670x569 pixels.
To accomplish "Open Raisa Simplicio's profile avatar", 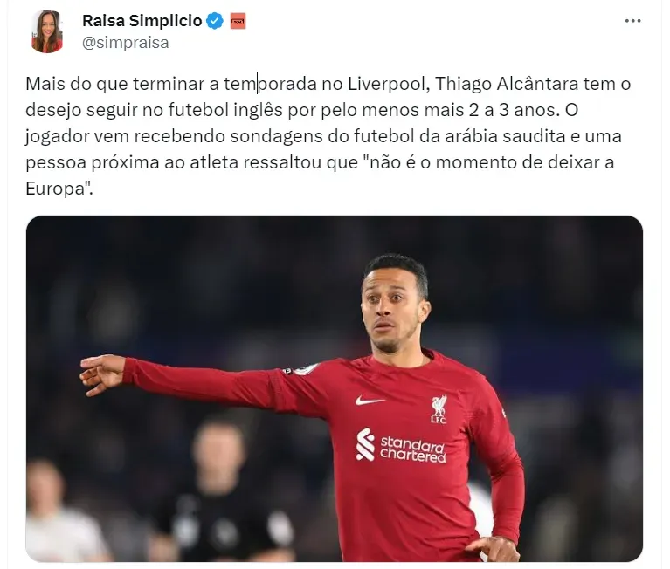I will [47, 31].
